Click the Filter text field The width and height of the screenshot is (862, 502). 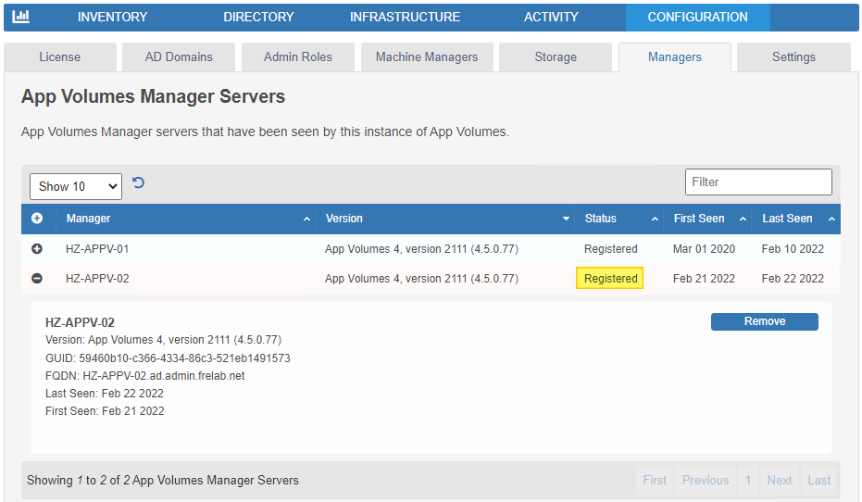758,182
